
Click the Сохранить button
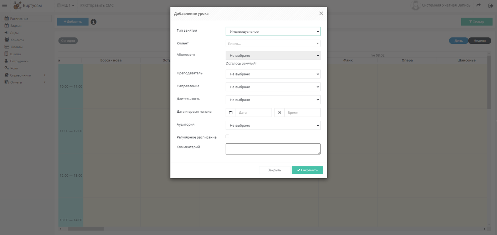(x=307, y=170)
